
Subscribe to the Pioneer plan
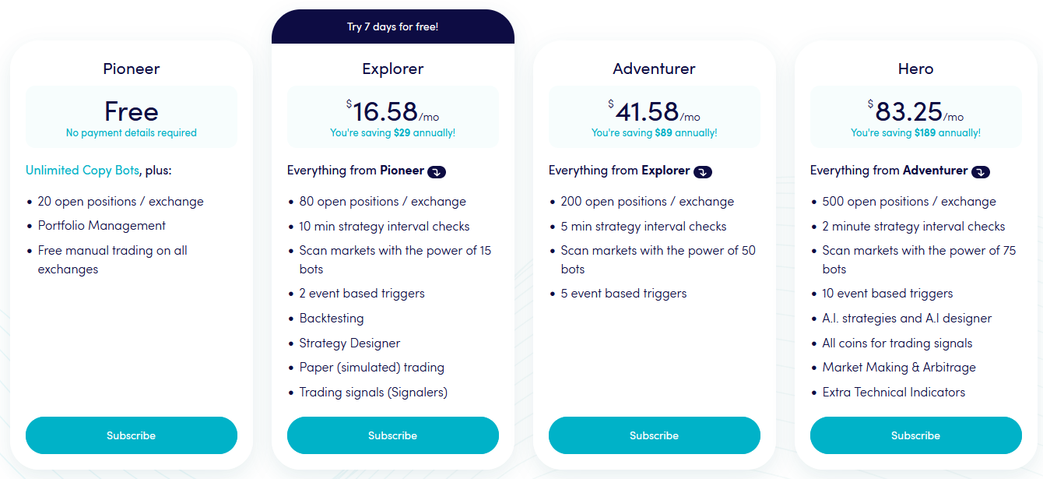pos(131,435)
